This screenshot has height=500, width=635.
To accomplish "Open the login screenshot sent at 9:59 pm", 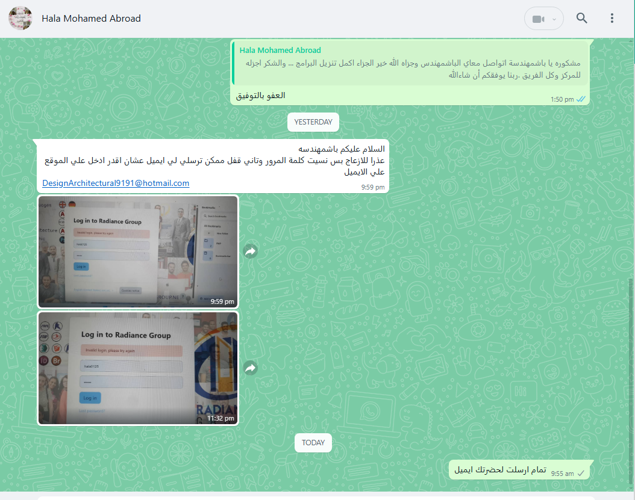I will 138,252.
